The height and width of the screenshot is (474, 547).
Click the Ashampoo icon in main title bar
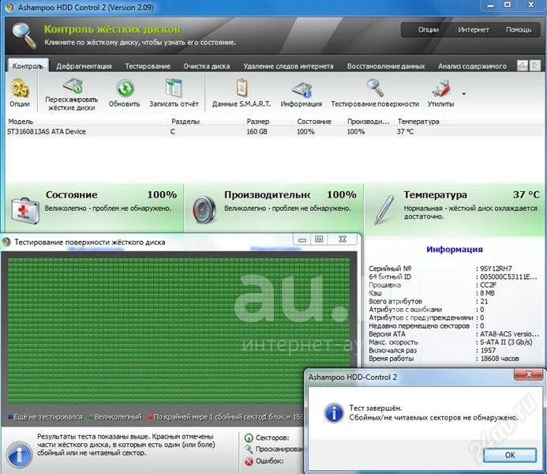click(x=9, y=7)
